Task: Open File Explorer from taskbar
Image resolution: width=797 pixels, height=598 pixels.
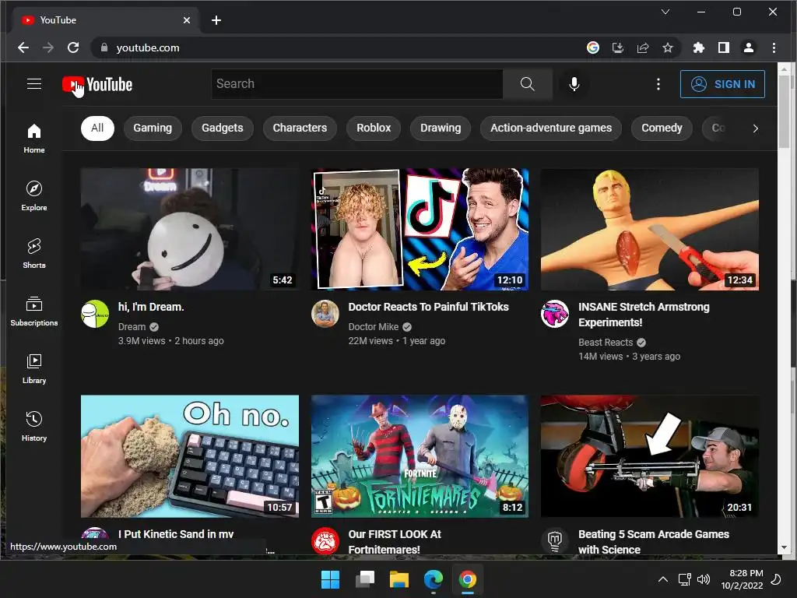Action: pos(399,579)
